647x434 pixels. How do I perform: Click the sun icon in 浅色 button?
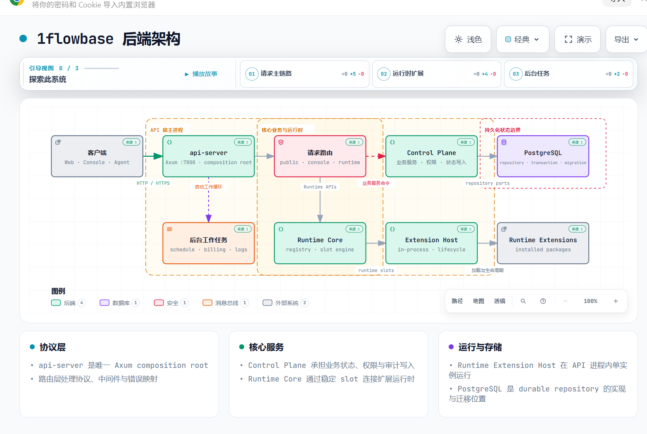click(x=459, y=39)
